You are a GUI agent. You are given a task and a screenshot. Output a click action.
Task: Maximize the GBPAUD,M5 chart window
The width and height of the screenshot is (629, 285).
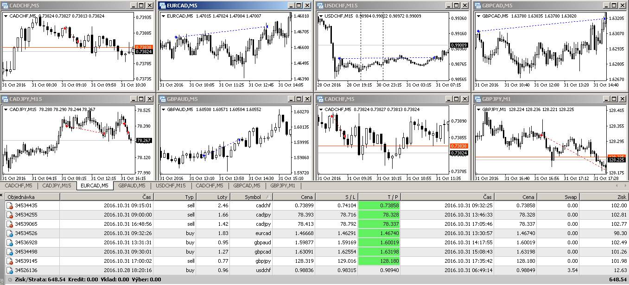click(299, 99)
